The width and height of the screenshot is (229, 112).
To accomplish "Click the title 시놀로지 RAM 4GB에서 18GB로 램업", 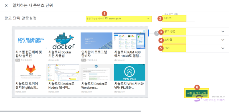I will click(128, 54).
